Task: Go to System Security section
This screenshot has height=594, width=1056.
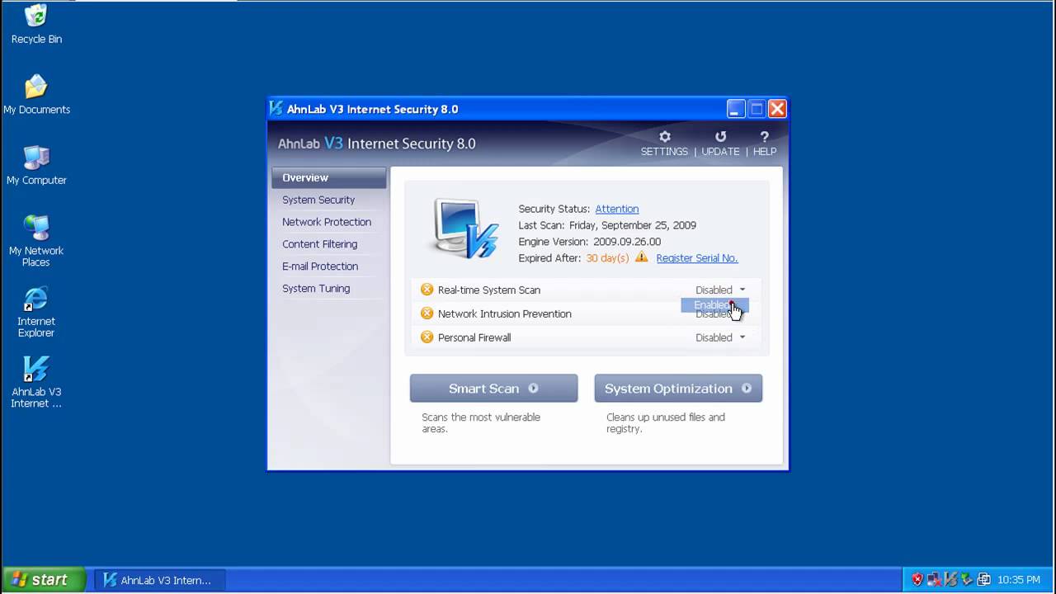Action: (318, 200)
